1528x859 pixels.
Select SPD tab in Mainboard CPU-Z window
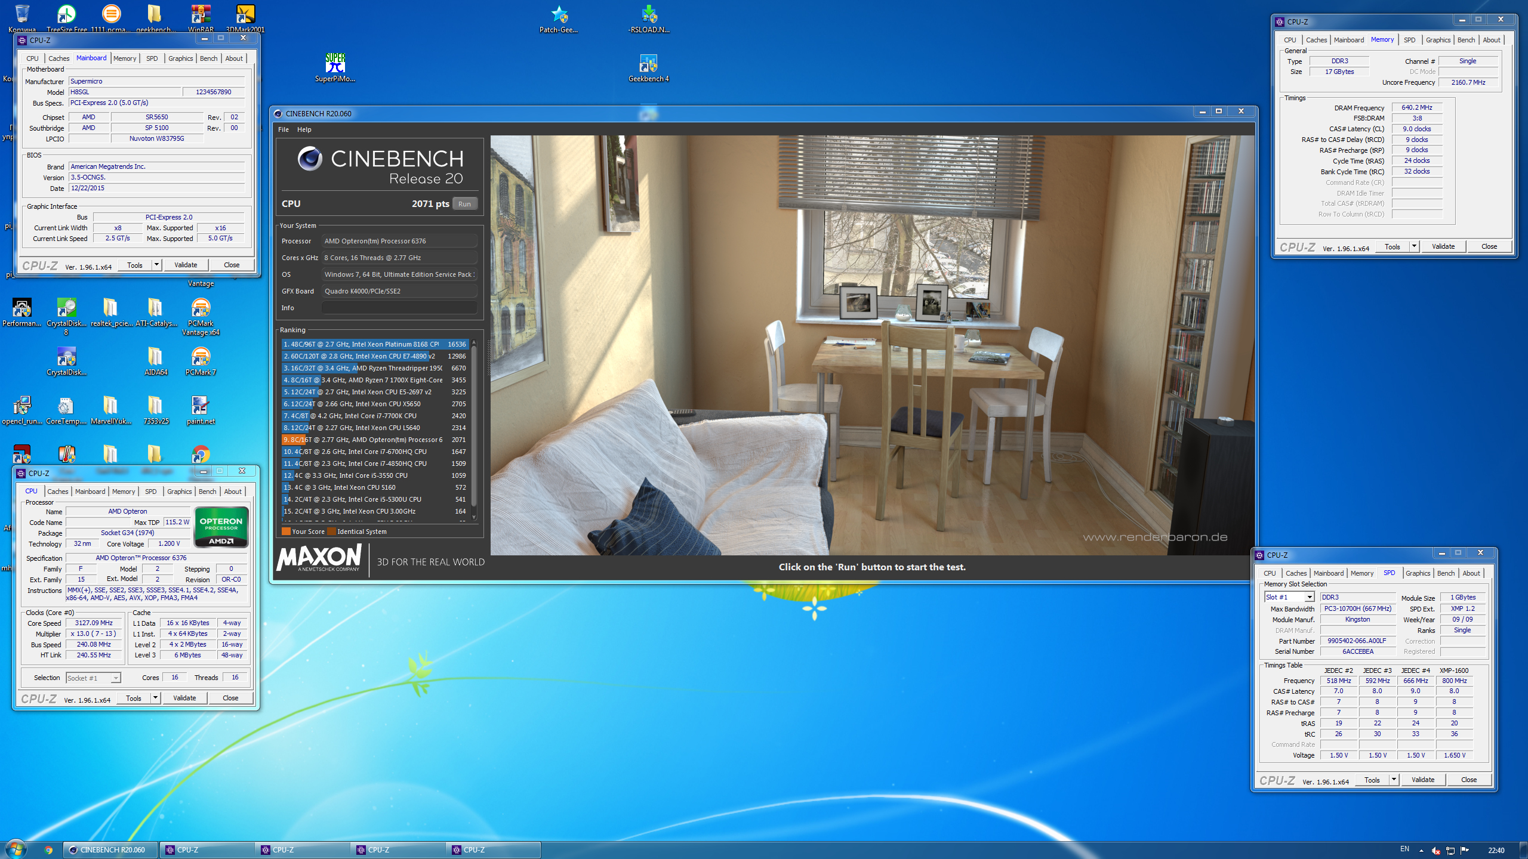pos(152,58)
